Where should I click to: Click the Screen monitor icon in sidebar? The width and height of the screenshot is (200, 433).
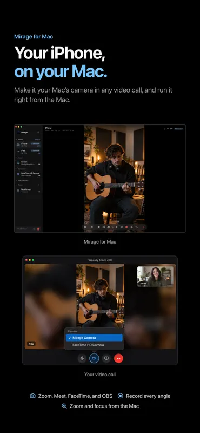tap(18, 163)
